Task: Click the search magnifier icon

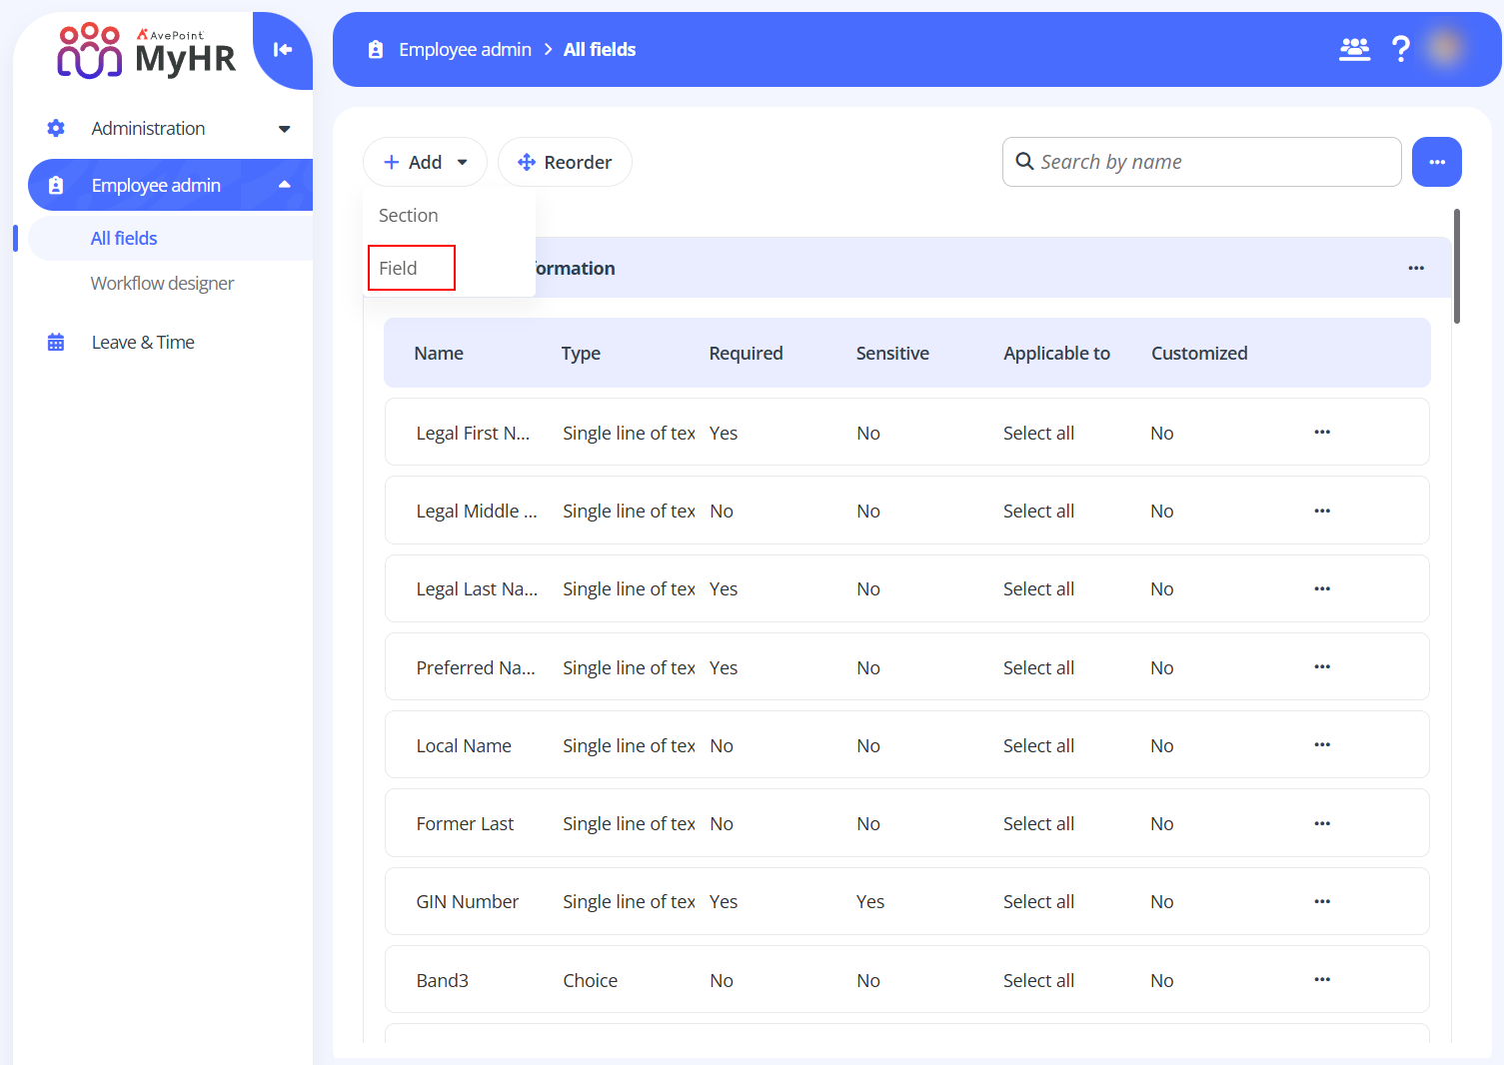Action: [x=1024, y=161]
